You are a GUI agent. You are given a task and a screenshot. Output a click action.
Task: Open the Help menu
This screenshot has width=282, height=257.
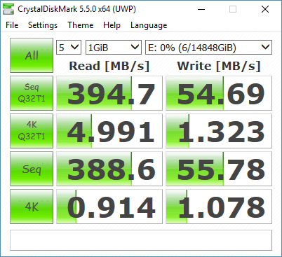coord(112,25)
